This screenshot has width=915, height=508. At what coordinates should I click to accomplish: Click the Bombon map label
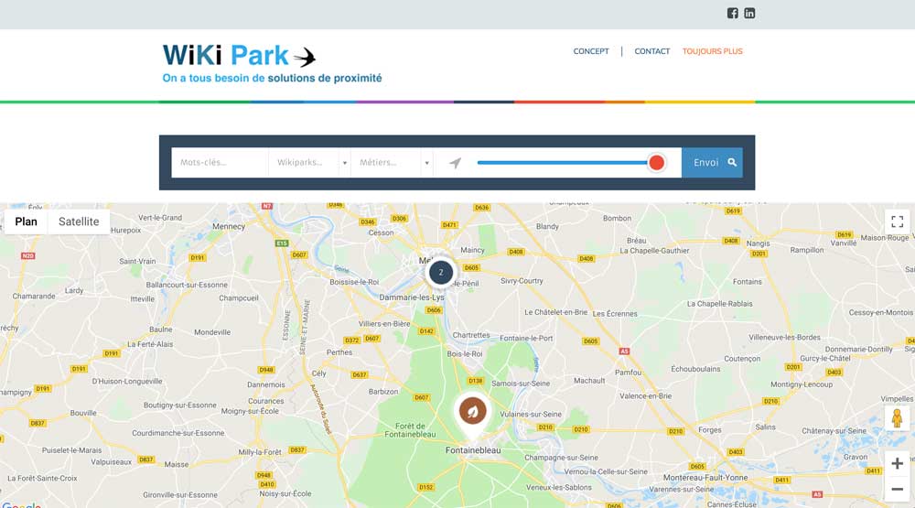(x=617, y=218)
